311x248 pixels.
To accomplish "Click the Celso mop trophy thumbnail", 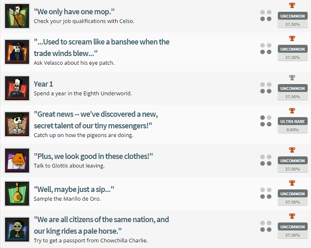I will (17, 16).
